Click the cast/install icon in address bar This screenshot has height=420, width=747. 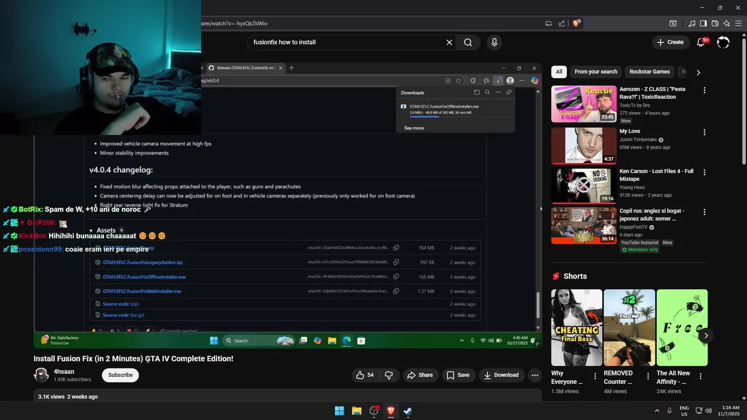click(x=549, y=23)
